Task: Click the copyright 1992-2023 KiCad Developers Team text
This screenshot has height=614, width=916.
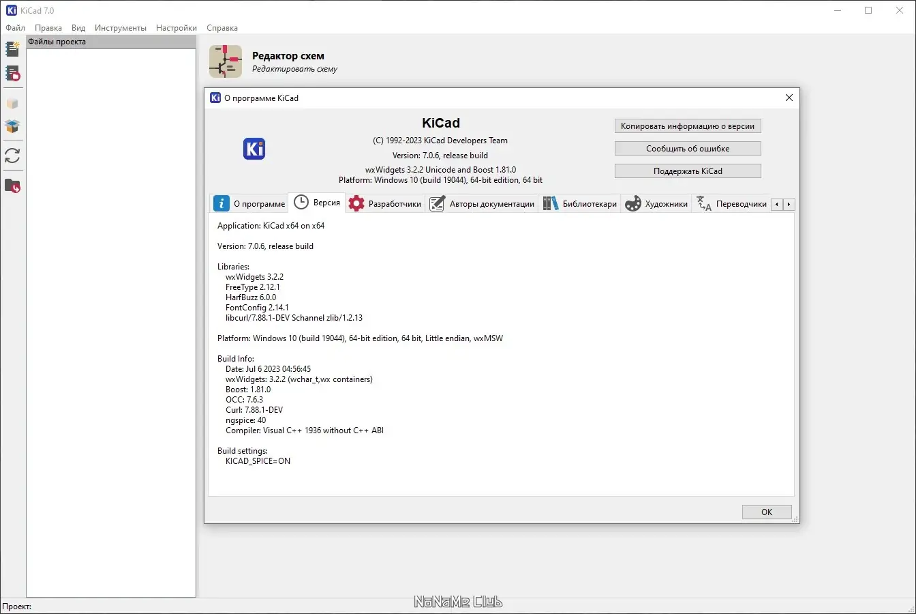Action: click(440, 141)
